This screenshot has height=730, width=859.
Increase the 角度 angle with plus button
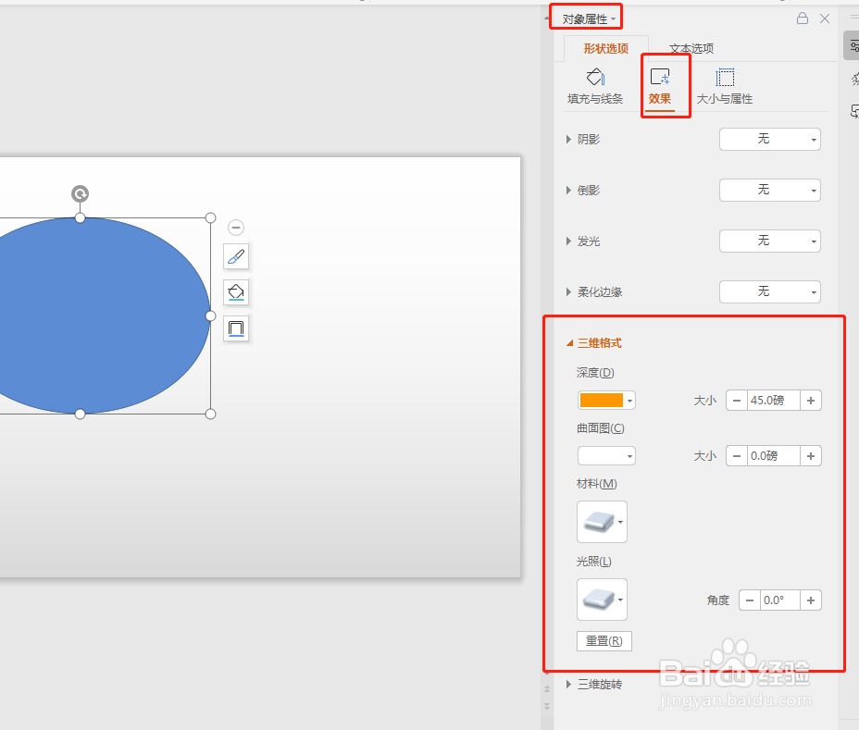pyautogui.click(x=811, y=600)
